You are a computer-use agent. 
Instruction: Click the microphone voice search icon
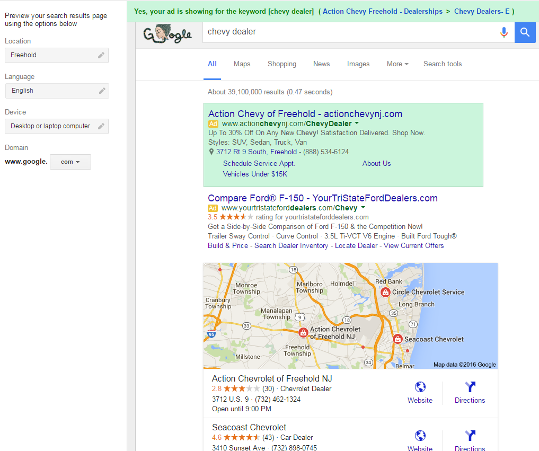click(503, 32)
